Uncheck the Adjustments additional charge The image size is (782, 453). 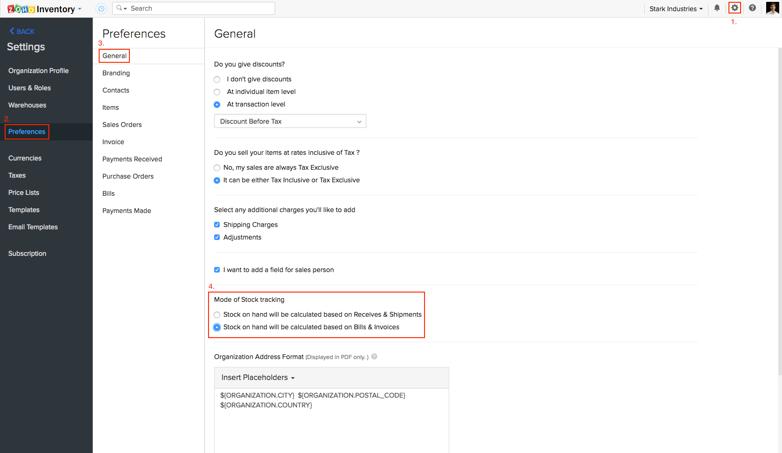pyautogui.click(x=217, y=237)
